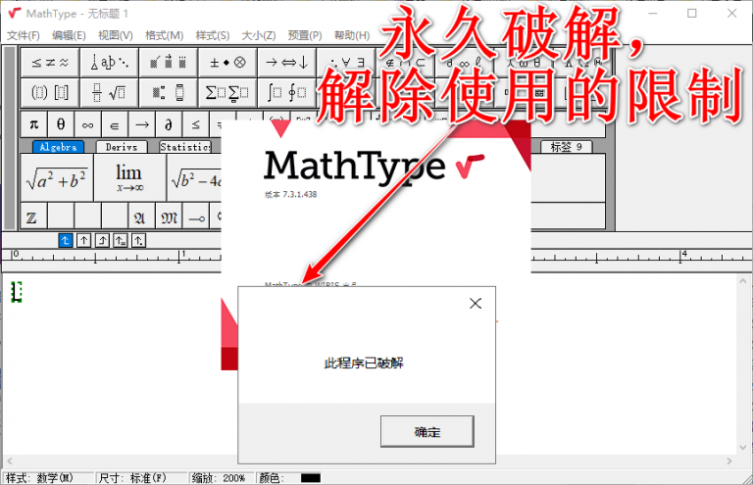Image resolution: width=753 pixels, height=485 pixels.
Task: Open the 编辑(E) menu
Action: 69,35
